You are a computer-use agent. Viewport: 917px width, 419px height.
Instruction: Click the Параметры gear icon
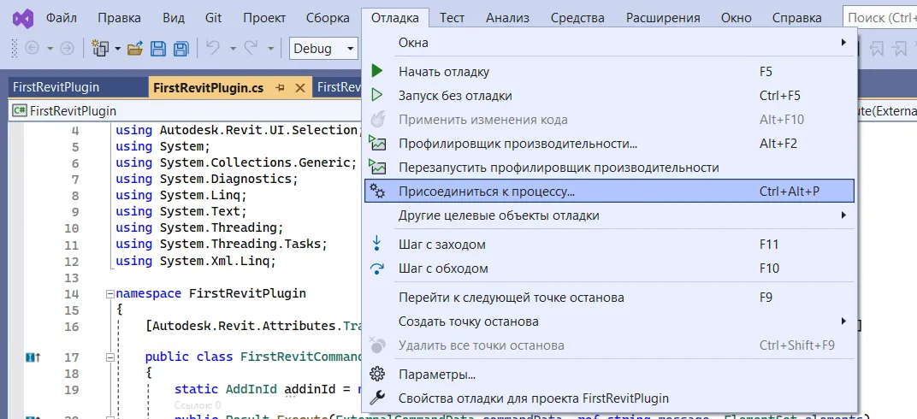pos(378,374)
